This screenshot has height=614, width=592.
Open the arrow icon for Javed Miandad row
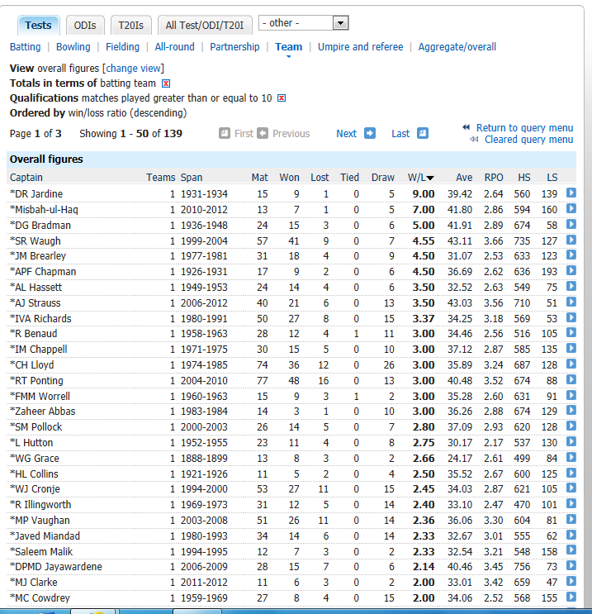(571, 535)
